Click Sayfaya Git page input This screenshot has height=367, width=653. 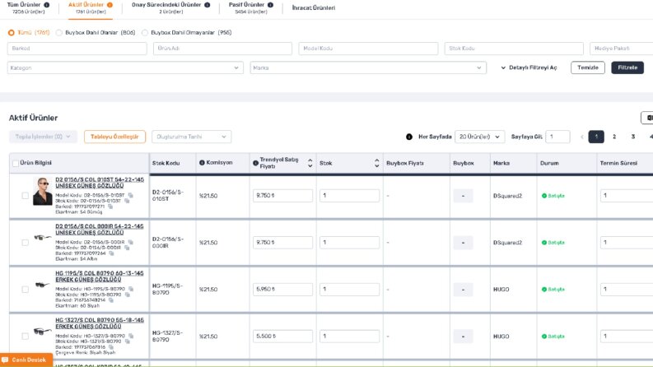tap(557, 137)
